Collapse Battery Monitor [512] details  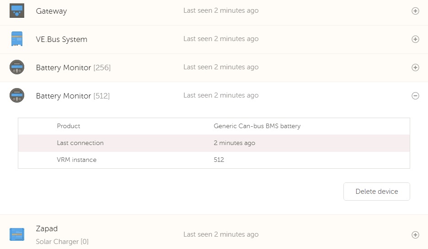click(415, 96)
